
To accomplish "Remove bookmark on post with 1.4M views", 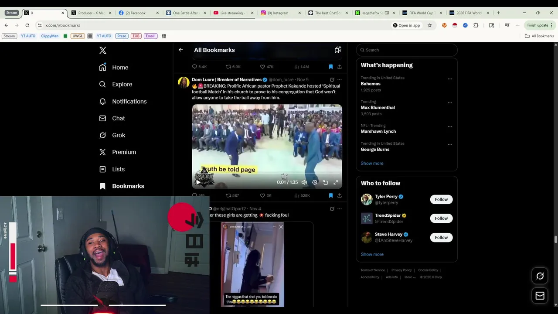I will [x=331, y=67].
